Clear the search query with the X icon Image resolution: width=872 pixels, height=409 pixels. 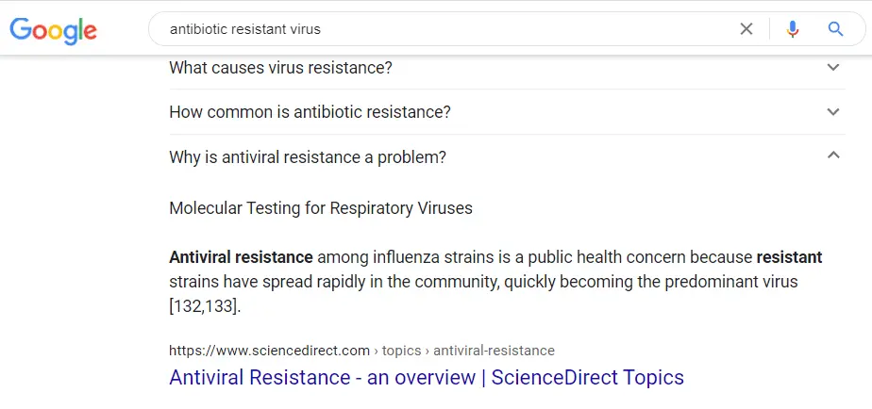click(746, 29)
